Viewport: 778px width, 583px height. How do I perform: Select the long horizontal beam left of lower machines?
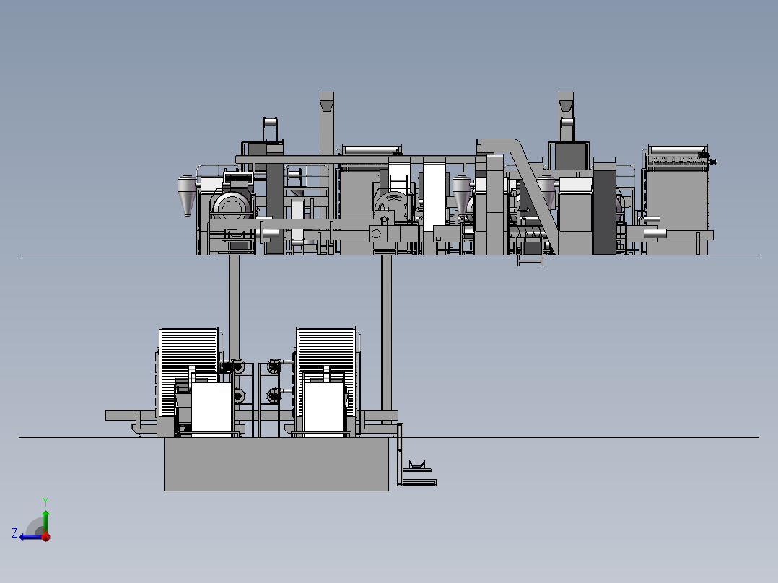pos(131,416)
